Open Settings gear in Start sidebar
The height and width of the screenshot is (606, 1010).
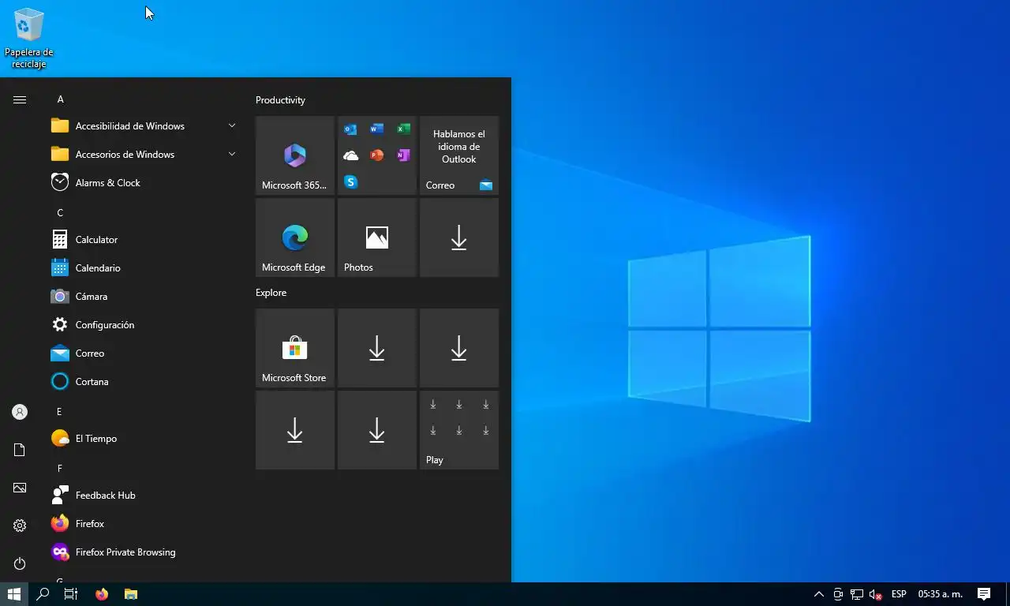point(20,526)
